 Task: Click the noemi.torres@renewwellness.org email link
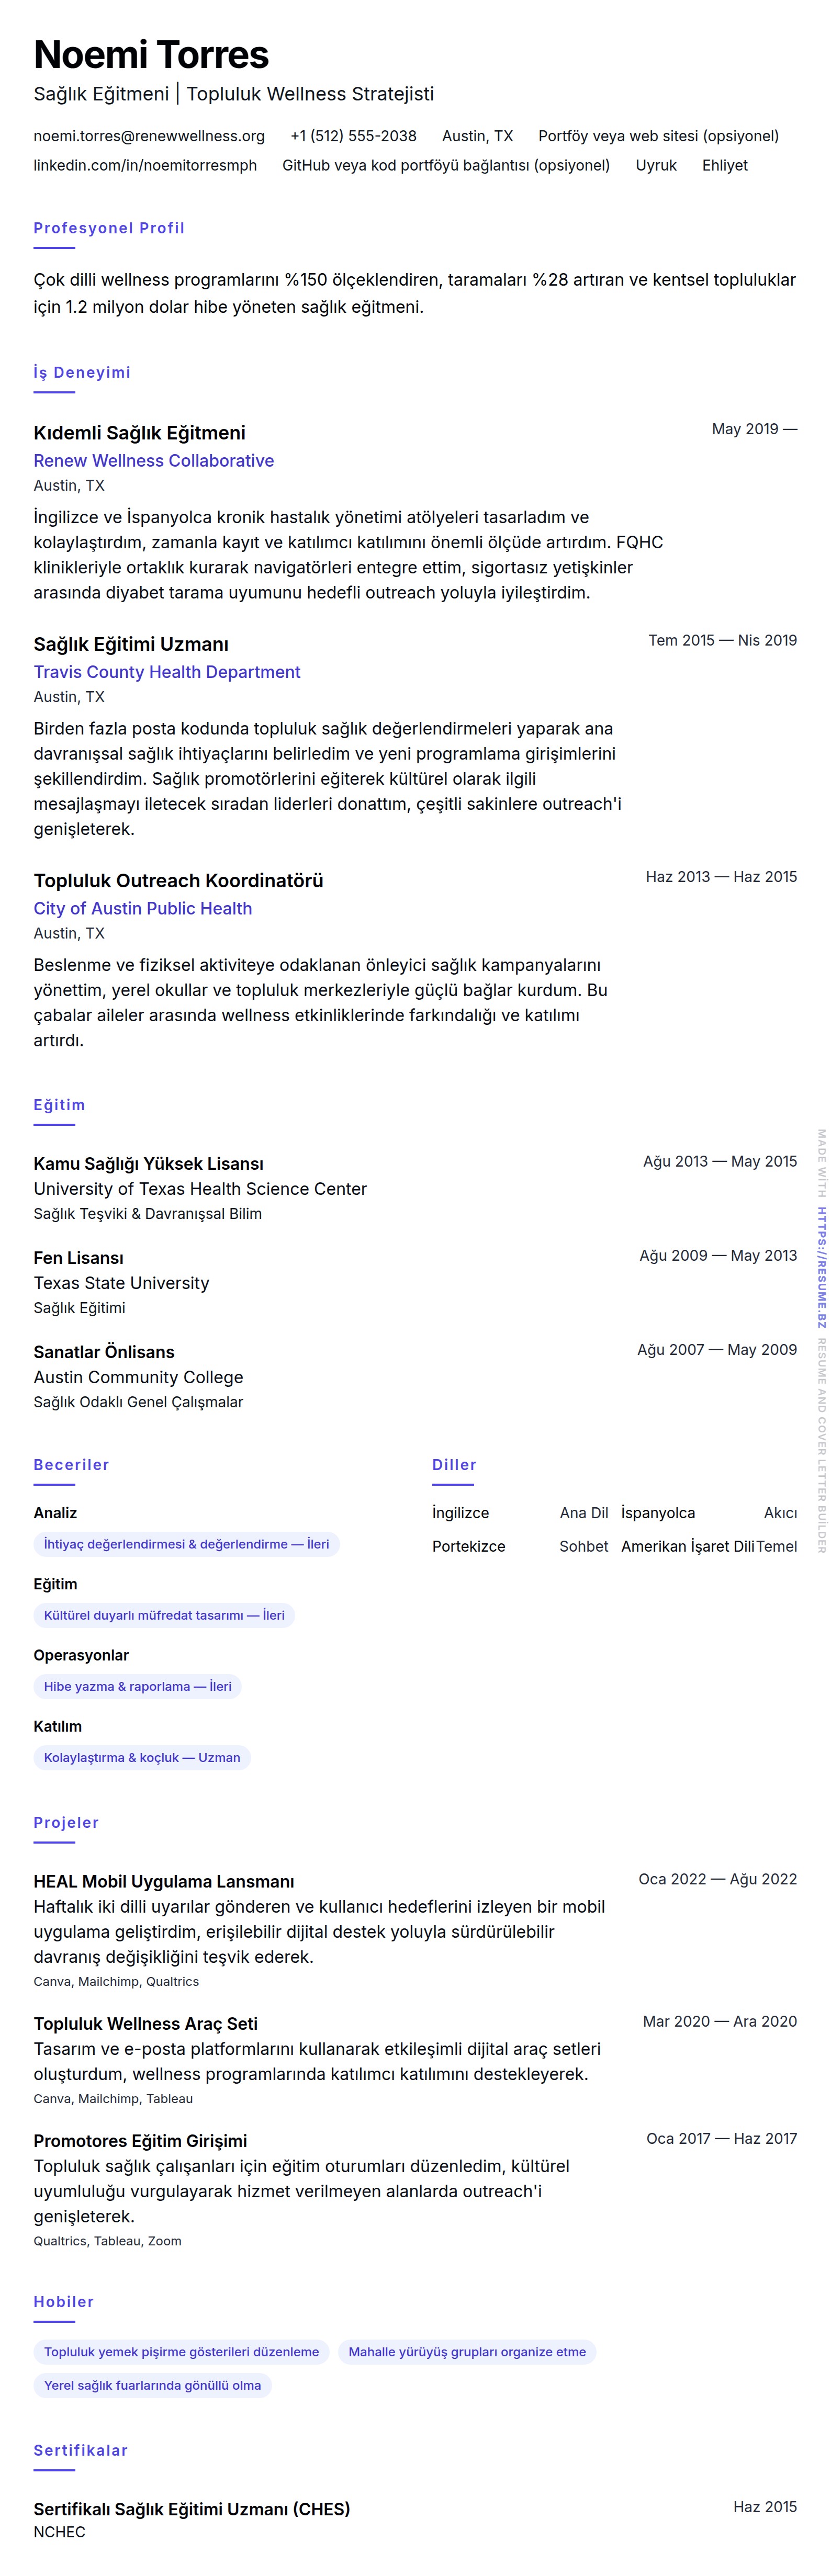149,136
